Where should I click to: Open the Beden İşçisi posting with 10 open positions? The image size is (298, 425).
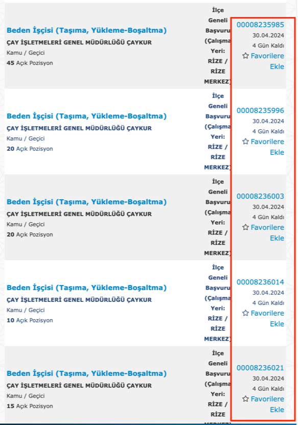[x=86, y=288]
